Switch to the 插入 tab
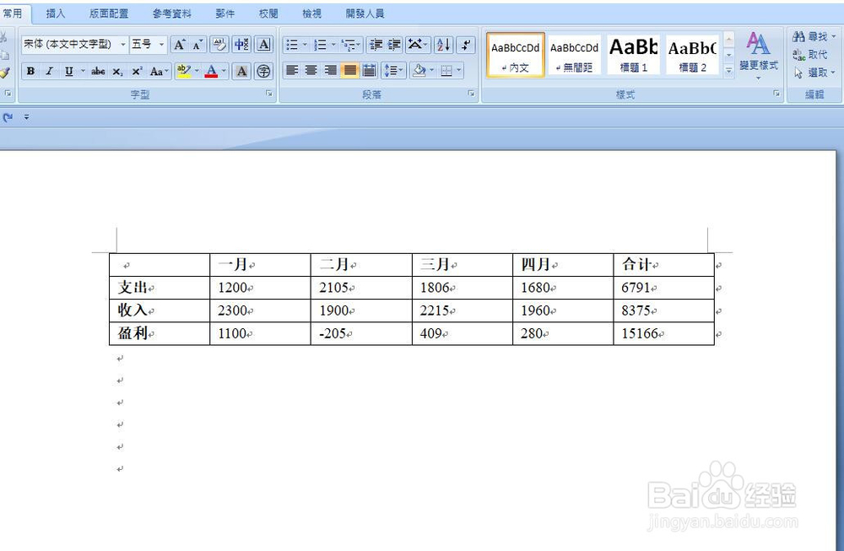 (x=56, y=14)
